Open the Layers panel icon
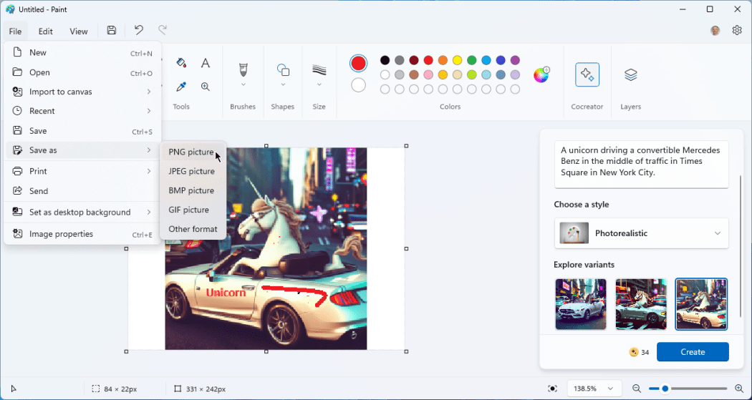752x400 pixels. coord(630,74)
